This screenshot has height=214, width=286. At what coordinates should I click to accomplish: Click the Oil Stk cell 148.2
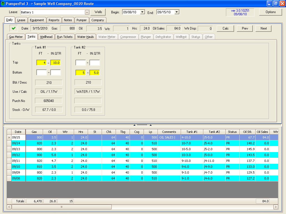(x=247, y=143)
